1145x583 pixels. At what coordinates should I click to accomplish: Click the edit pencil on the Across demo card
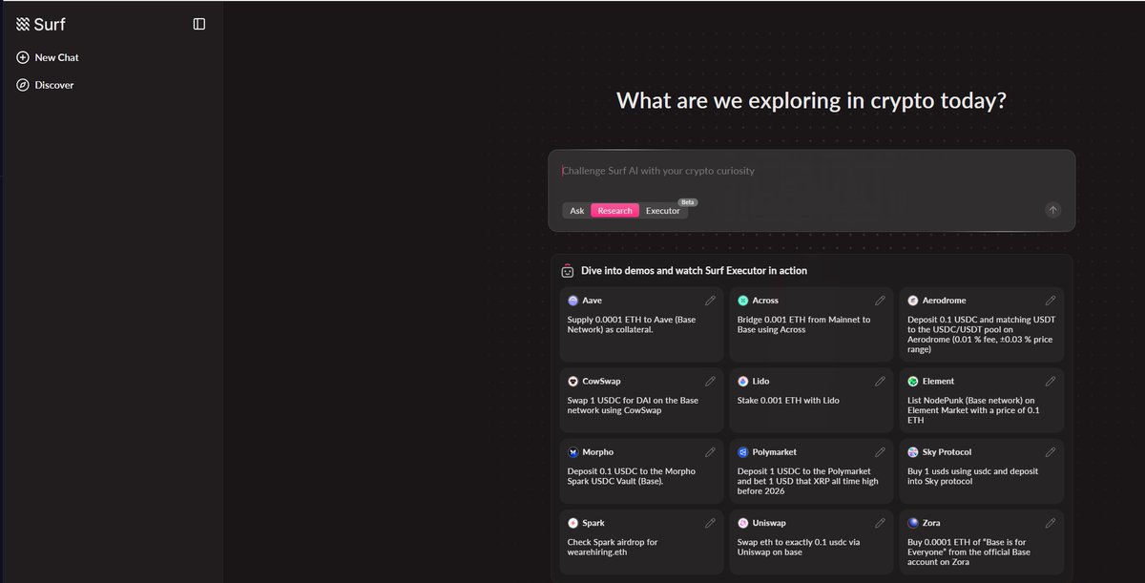[880, 301]
